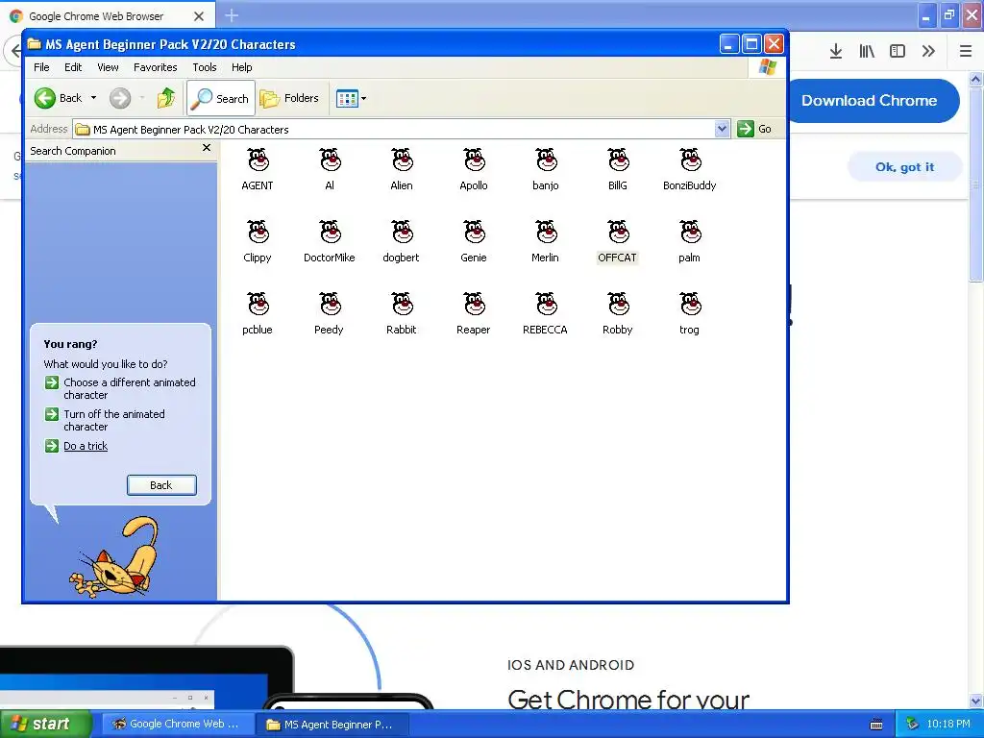Screen dimensions: 984x738
Task: Select the palm character icon
Action: (690, 233)
